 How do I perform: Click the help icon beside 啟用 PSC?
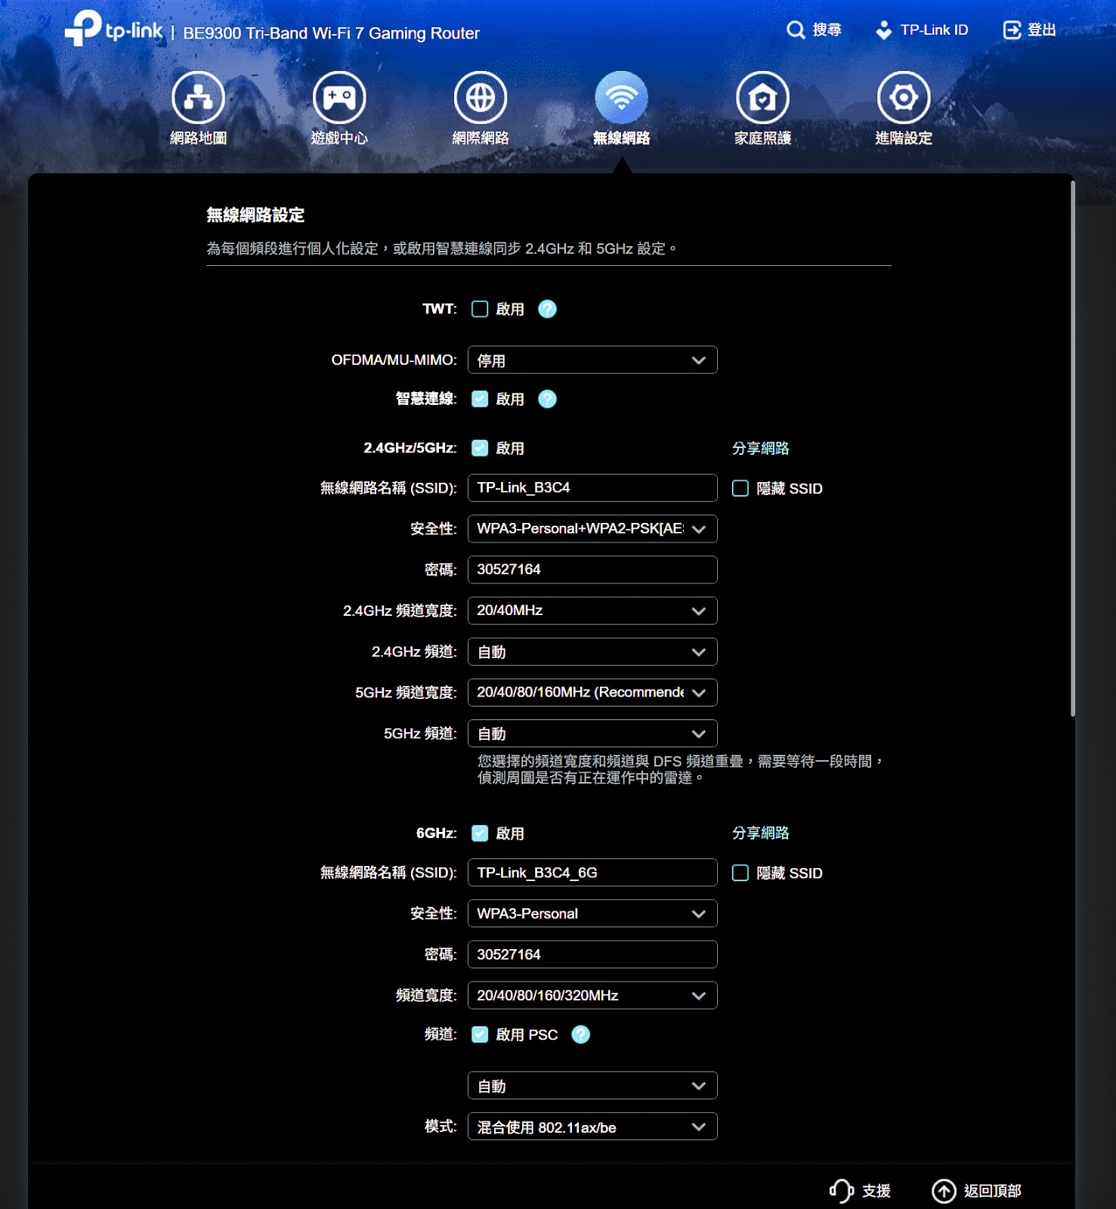pos(580,1034)
